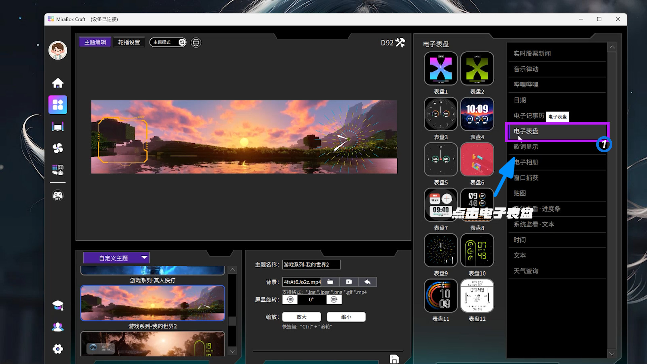647x364 pixels.
Task: Choose 文本 from the widget list
Action: coord(557,255)
